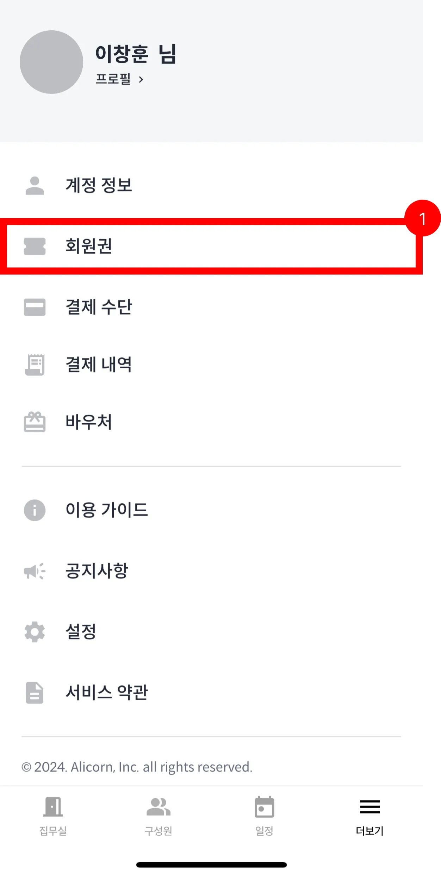Open the 결제 수단 menu item
Viewport: 441px width, 876px height.
(211, 307)
